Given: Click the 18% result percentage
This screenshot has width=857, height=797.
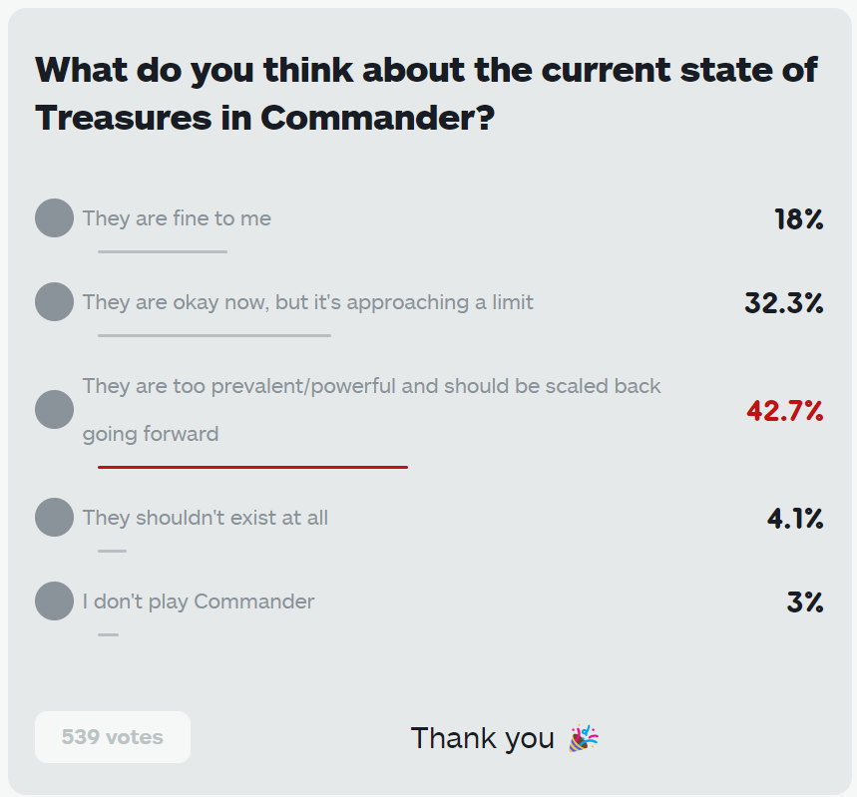Looking at the screenshot, I should (798, 218).
